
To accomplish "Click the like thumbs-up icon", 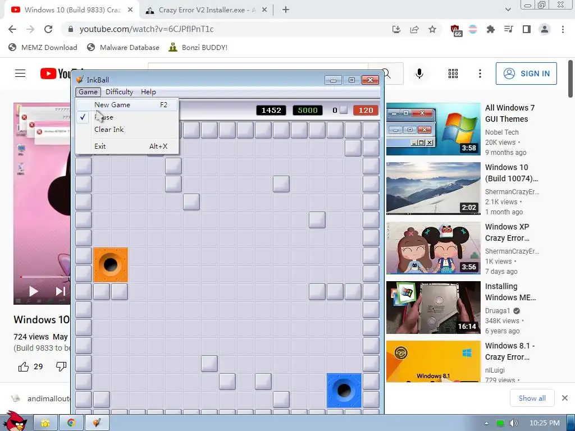I will coord(24,366).
